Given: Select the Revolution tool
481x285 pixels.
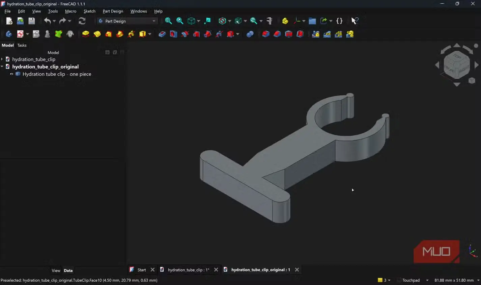Looking at the screenshot, I should click(97, 34).
